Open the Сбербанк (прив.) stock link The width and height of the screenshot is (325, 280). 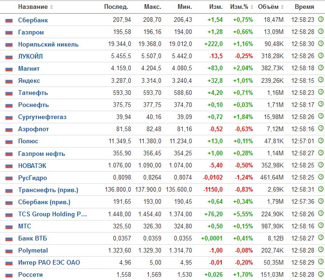[x=44, y=202]
